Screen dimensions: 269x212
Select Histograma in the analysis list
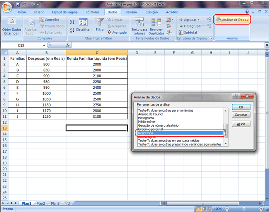click(x=146, y=118)
